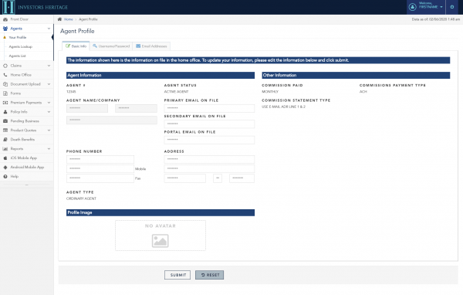The image size is (463, 295).
Task: Click the Data as of timestamp text
Action: pos(435,19)
